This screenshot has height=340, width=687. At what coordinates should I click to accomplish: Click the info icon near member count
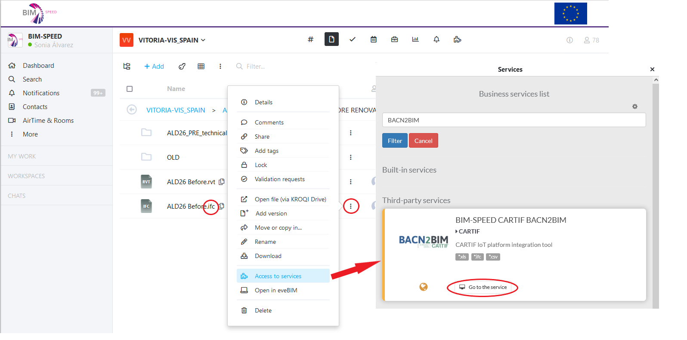pos(569,40)
